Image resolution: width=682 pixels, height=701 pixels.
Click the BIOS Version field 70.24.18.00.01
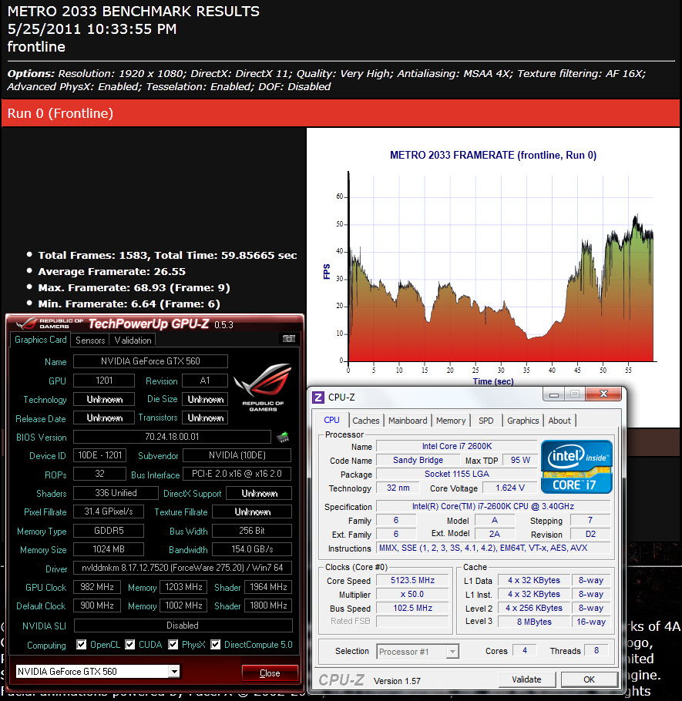[172, 437]
